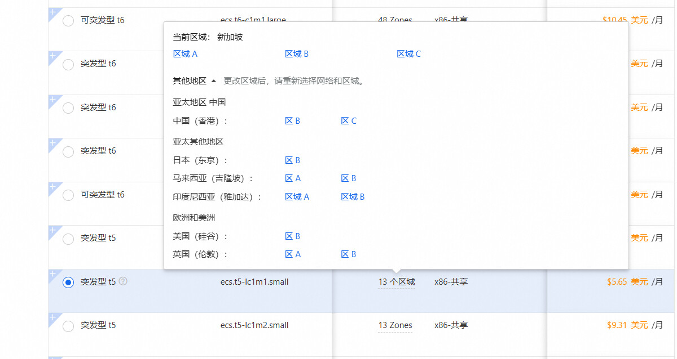Select 区 A for 英国（伦敦）
This screenshot has width=677, height=359.
[x=292, y=254]
